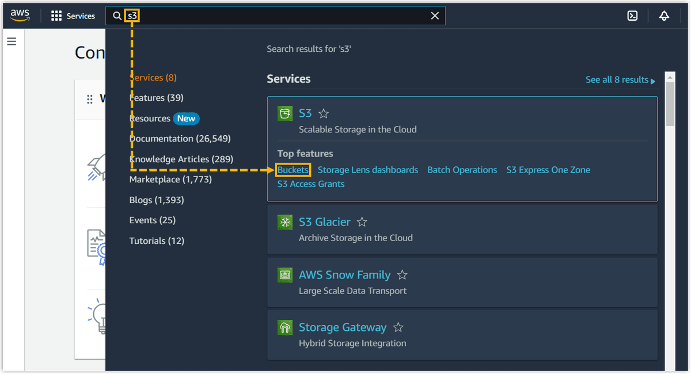Open the CloudShell terminal icon
The image size is (691, 374).
[632, 16]
